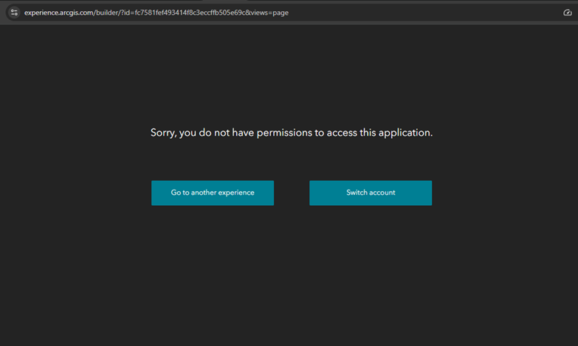Click the 'Sorry, you do not have permissions' message
Screen dimensions: 578x346
[291, 133]
